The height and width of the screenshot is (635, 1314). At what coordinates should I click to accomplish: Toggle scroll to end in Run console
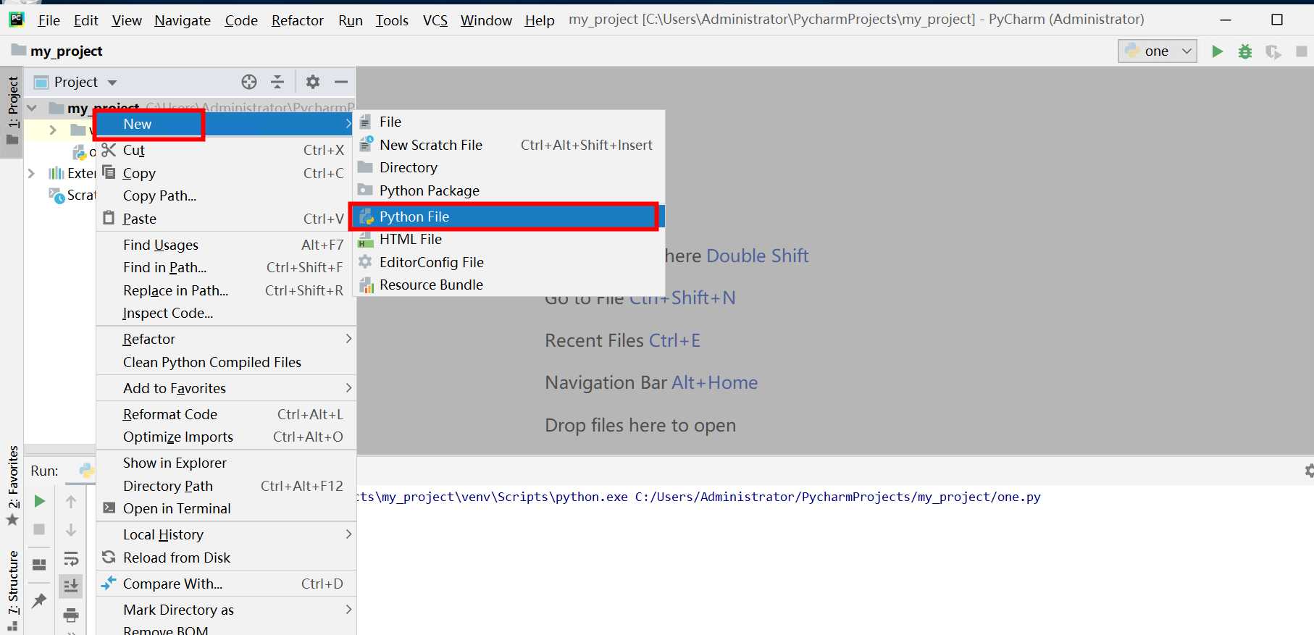[x=71, y=586]
